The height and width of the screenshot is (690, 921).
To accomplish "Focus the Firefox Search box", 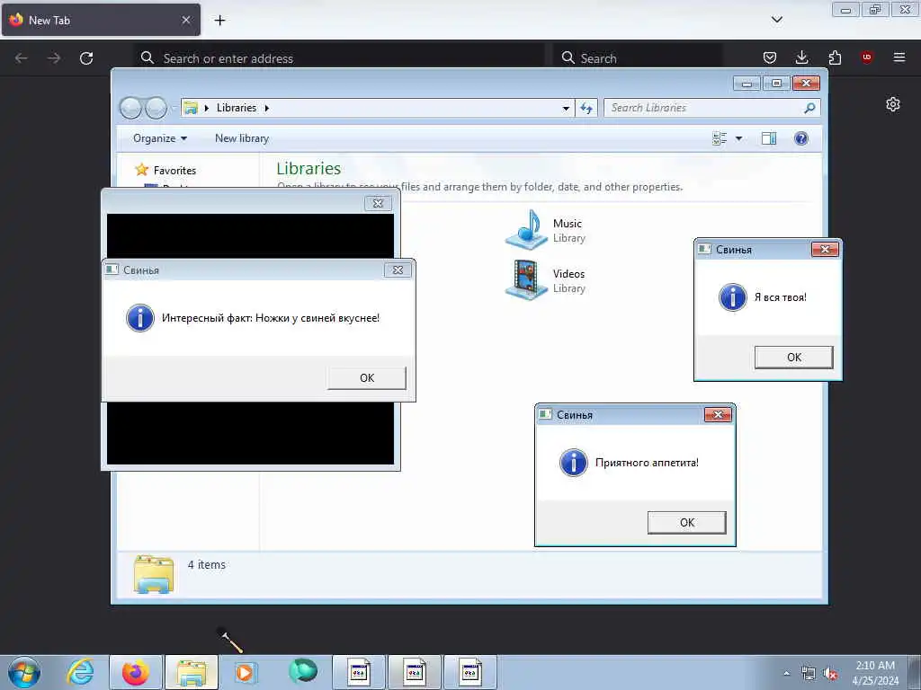I will (x=638, y=58).
